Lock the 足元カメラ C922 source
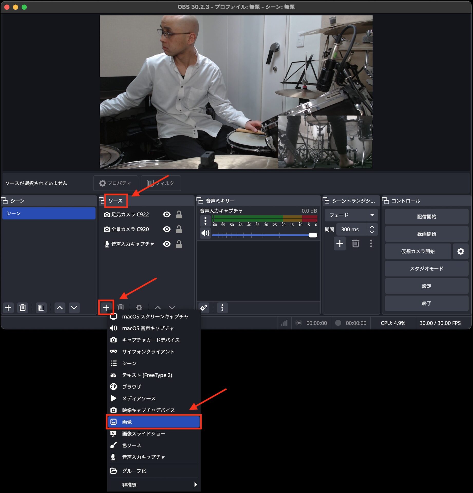The image size is (473, 493). (x=179, y=214)
